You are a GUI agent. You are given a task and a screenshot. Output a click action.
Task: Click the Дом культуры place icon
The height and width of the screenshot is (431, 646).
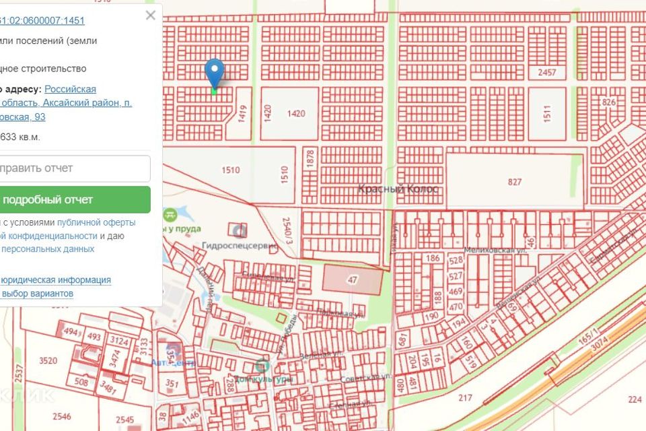pos(262,366)
